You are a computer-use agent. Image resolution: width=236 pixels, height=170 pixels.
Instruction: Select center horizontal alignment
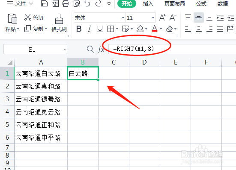tap(199, 29)
